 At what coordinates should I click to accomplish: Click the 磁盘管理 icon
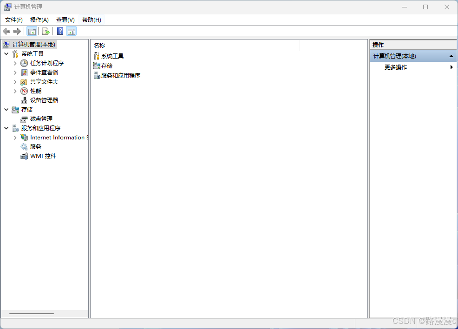click(24, 119)
